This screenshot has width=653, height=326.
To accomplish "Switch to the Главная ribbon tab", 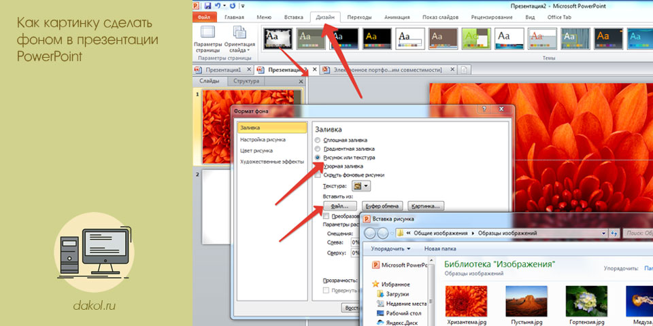I will 234,18.
